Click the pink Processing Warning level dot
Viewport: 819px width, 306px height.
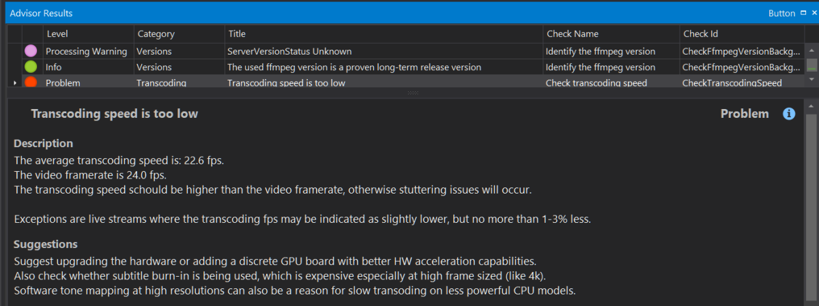[x=31, y=51]
